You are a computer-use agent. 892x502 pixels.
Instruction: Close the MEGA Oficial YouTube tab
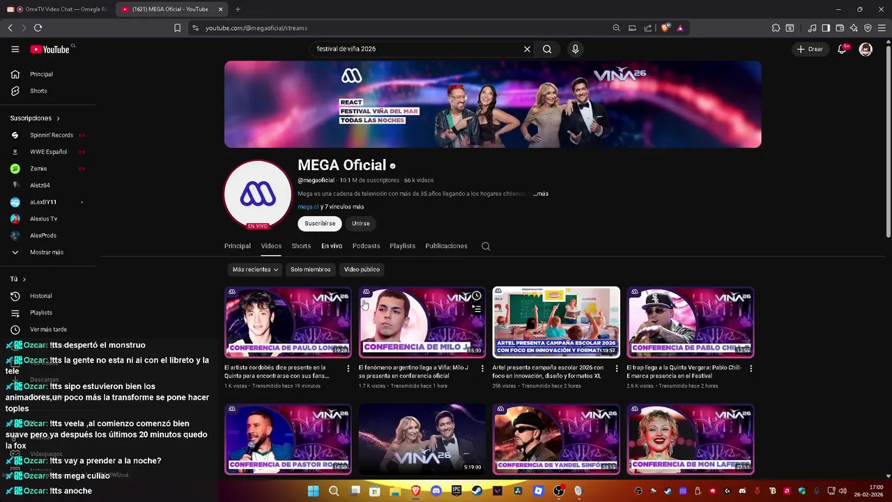[x=221, y=9]
